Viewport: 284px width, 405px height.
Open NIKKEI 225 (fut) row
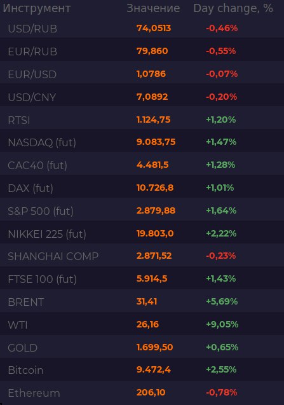pos(142,233)
